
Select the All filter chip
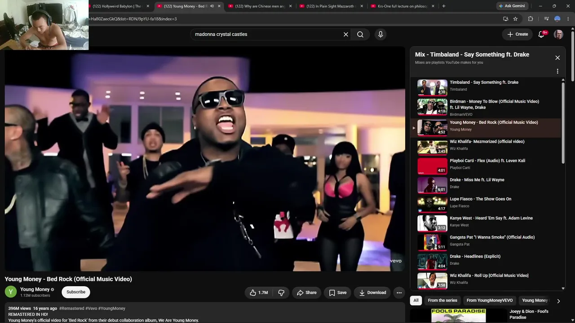click(416, 301)
